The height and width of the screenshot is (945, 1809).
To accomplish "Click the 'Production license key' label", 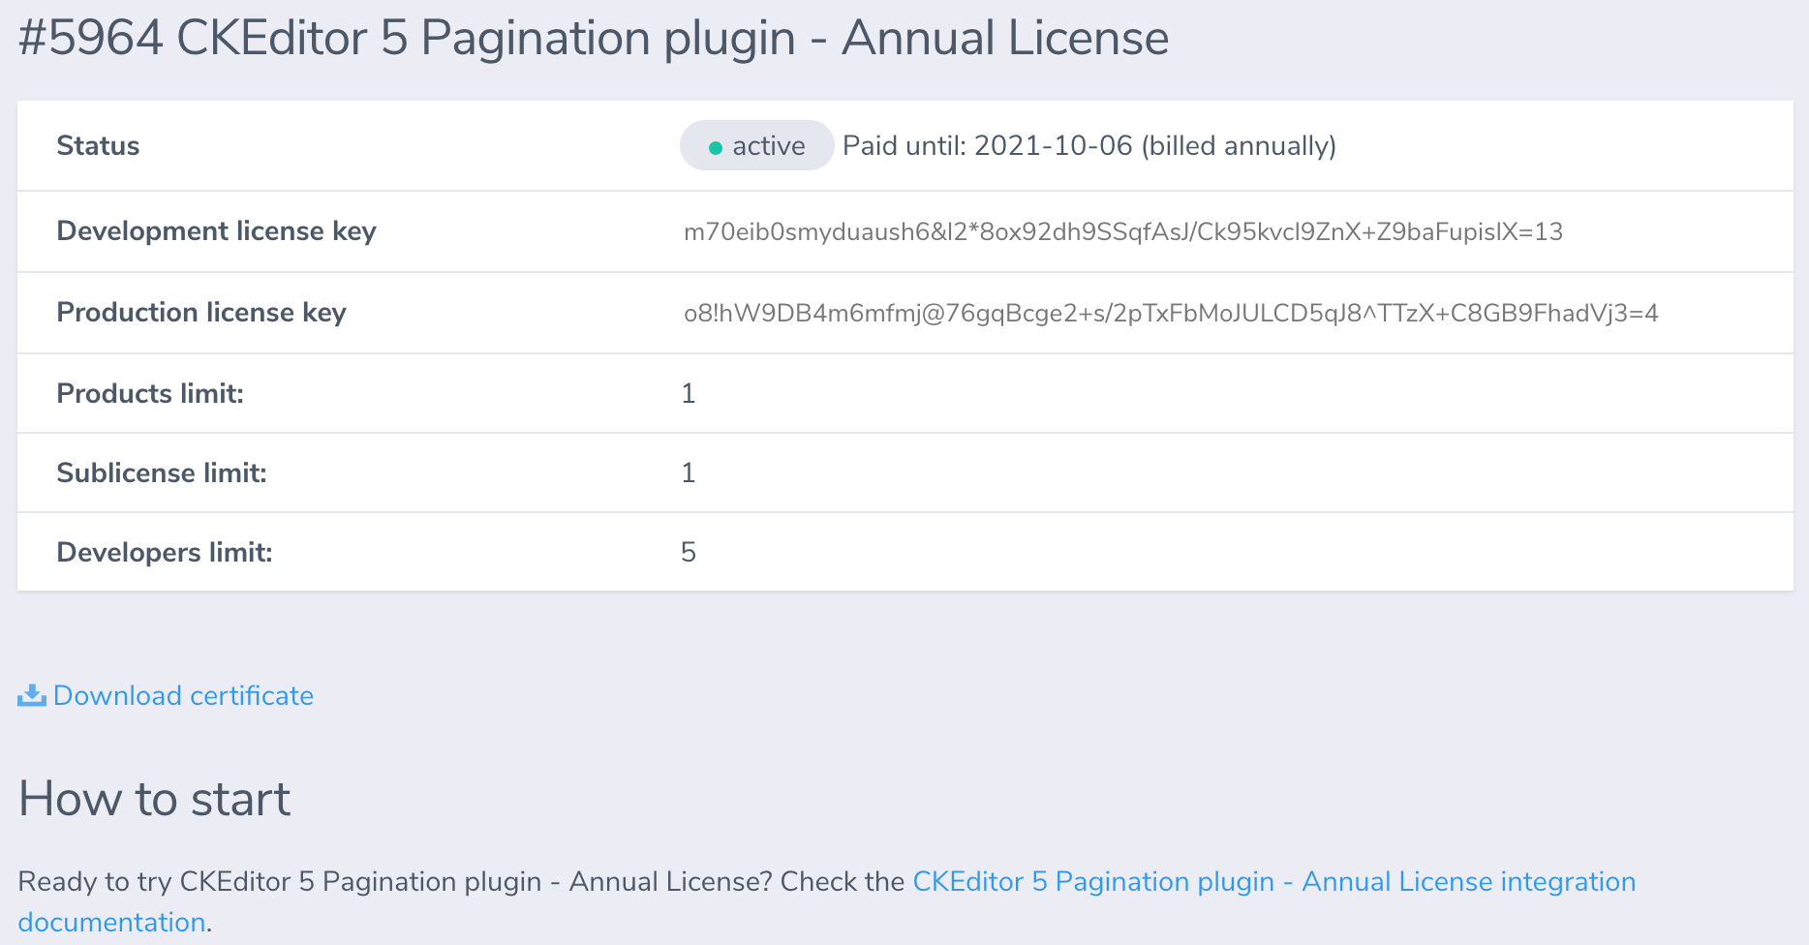I will tap(201, 313).
